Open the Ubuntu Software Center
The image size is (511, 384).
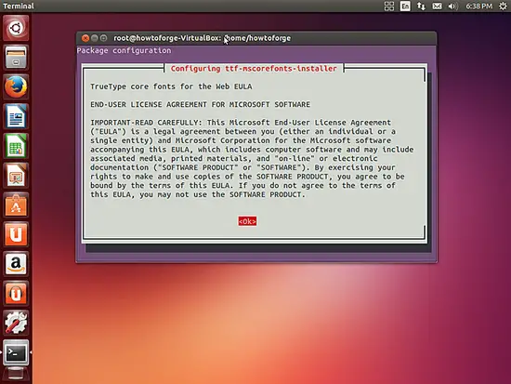point(16,205)
